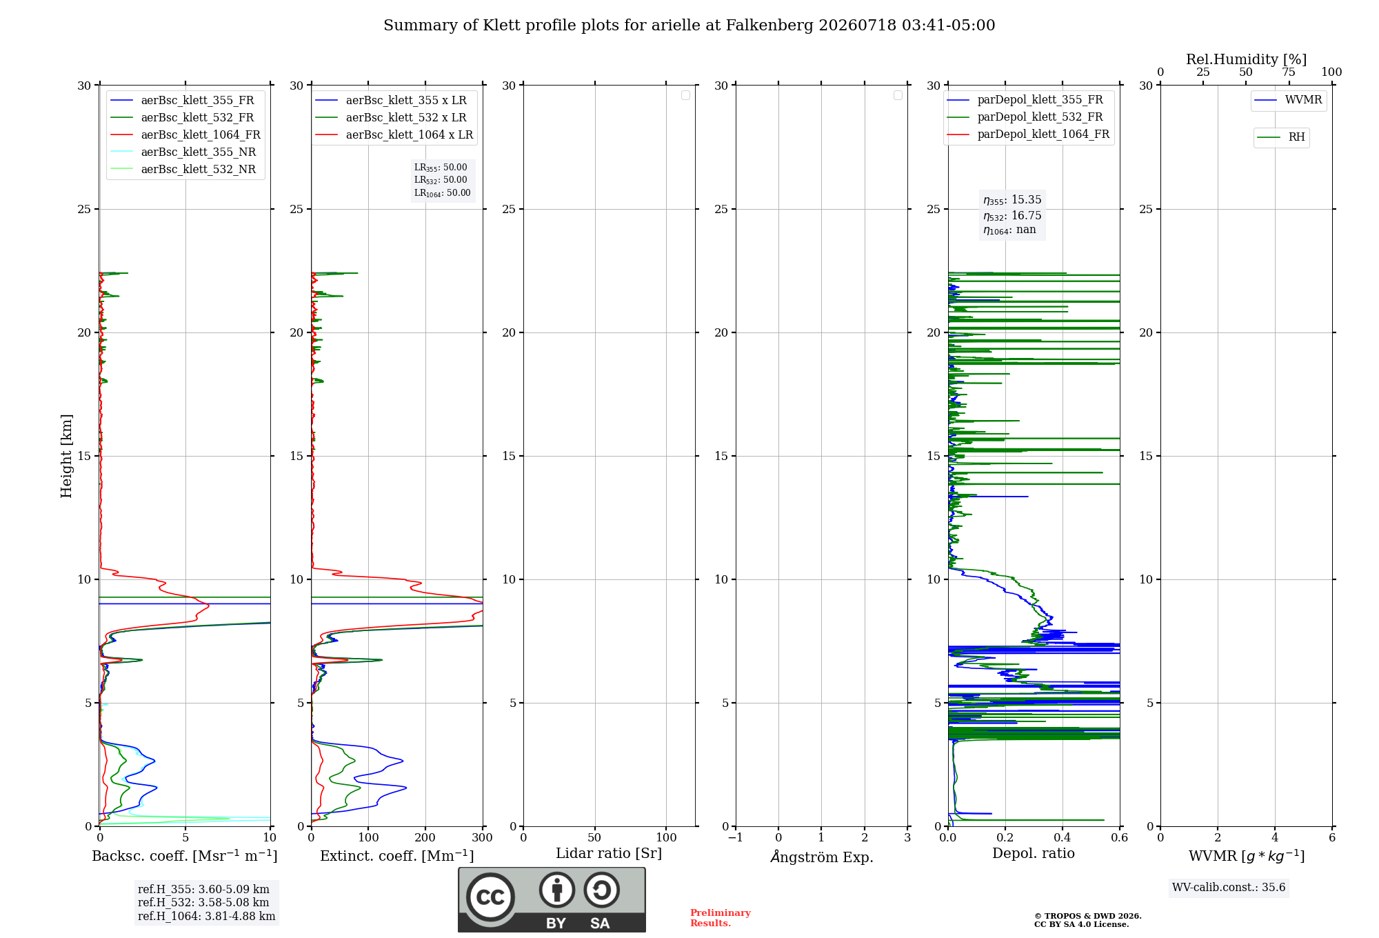1379x938 pixels.
Task: Click the Preliminary Results red text
Action: click(x=720, y=917)
